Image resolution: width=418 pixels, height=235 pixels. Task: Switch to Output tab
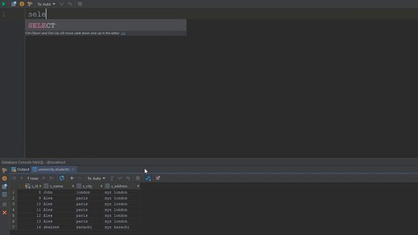[x=20, y=170]
